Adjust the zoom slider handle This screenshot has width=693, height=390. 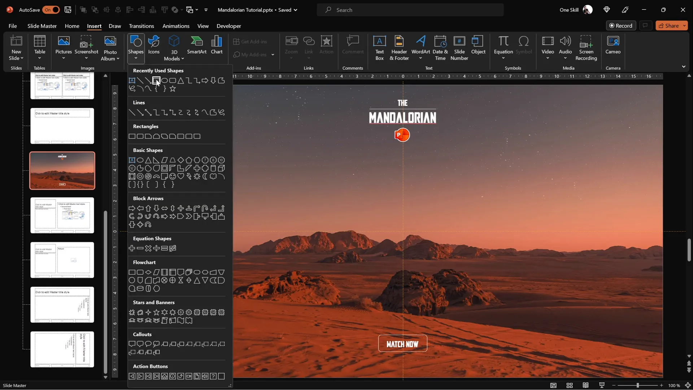tap(637, 386)
